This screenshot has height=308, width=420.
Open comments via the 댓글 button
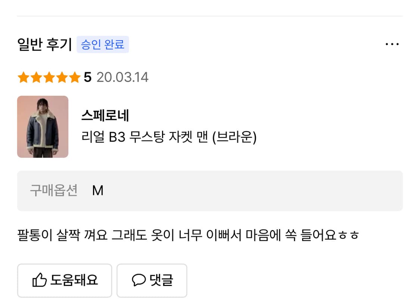click(152, 280)
